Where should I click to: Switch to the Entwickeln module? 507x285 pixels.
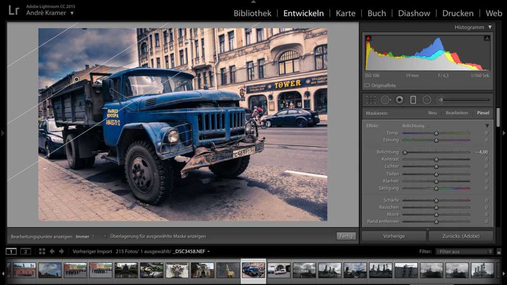click(303, 13)
